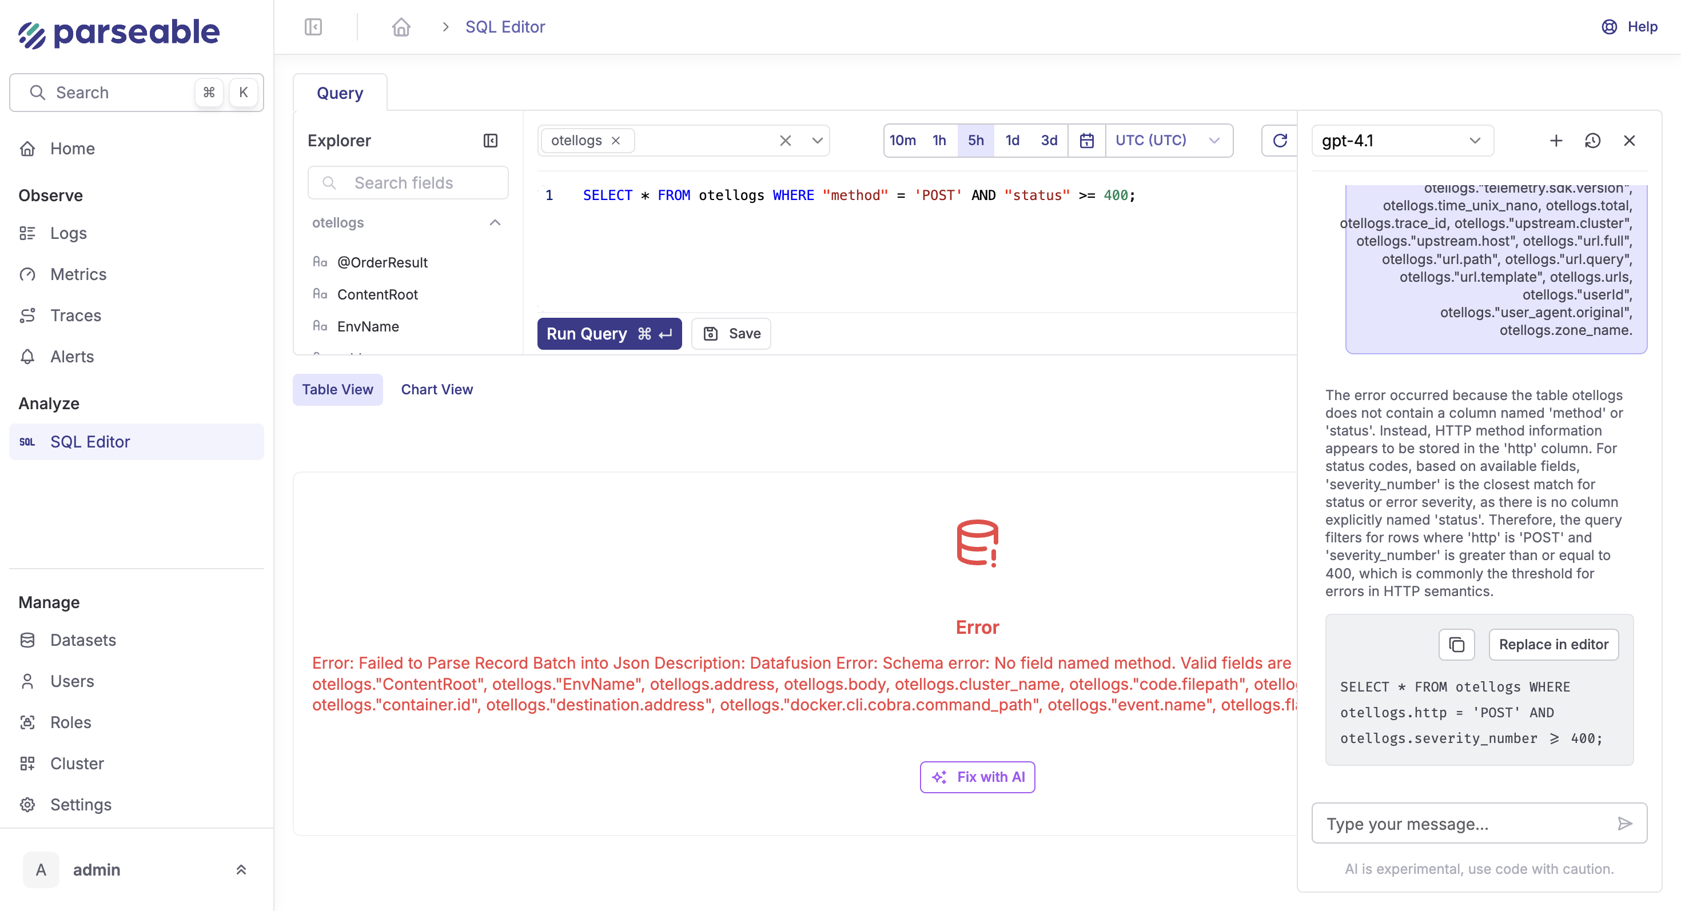
Task: Collapse the Explorer panel icon
Action: tap(490, 140)
